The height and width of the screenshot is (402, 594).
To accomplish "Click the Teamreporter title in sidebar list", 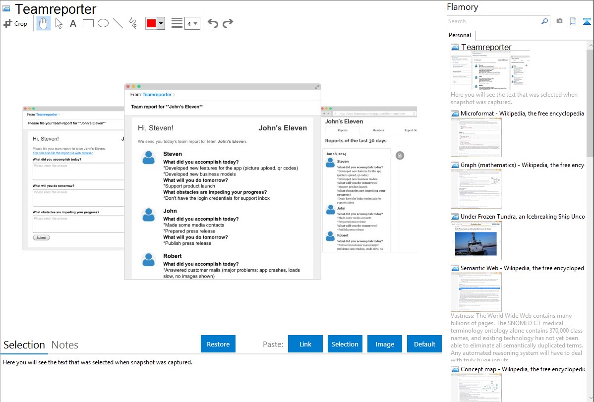I will pos(486,47).
